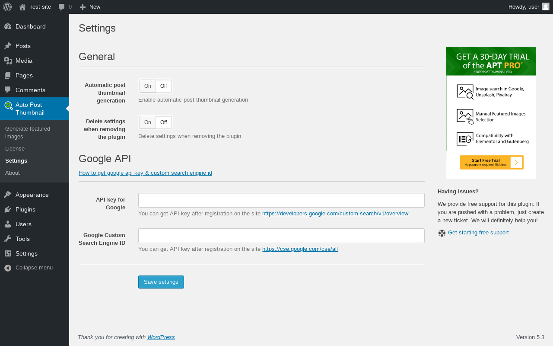Click the Appearance paintbrush icon
Viewport: 553px width, 346px height.
[8, 195]
